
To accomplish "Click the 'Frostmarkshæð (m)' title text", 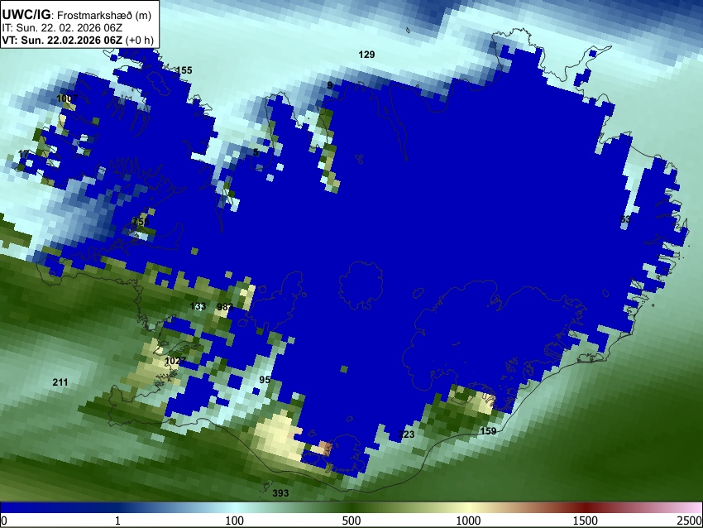I will pos(104,15).
